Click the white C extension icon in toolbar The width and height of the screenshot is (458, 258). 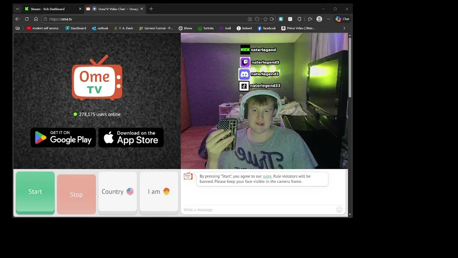coord(290,19)
